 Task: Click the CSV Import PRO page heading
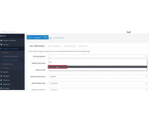(x=38, y=37)
